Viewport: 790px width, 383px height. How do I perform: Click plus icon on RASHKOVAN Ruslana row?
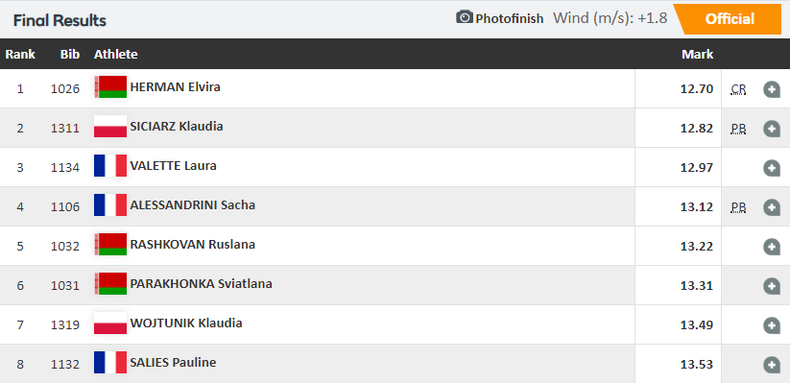[772, 247]
